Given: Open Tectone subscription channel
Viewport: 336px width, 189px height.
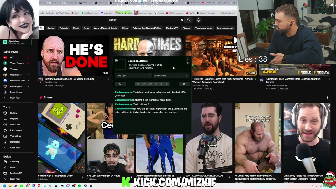Looking at the screenshot, I should click(14, 69).
